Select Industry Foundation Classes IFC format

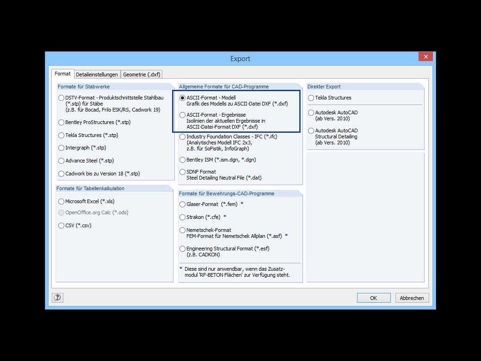click(x=183, y=137)
